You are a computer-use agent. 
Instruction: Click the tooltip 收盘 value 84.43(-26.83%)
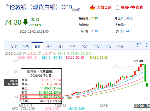point(50,92)
